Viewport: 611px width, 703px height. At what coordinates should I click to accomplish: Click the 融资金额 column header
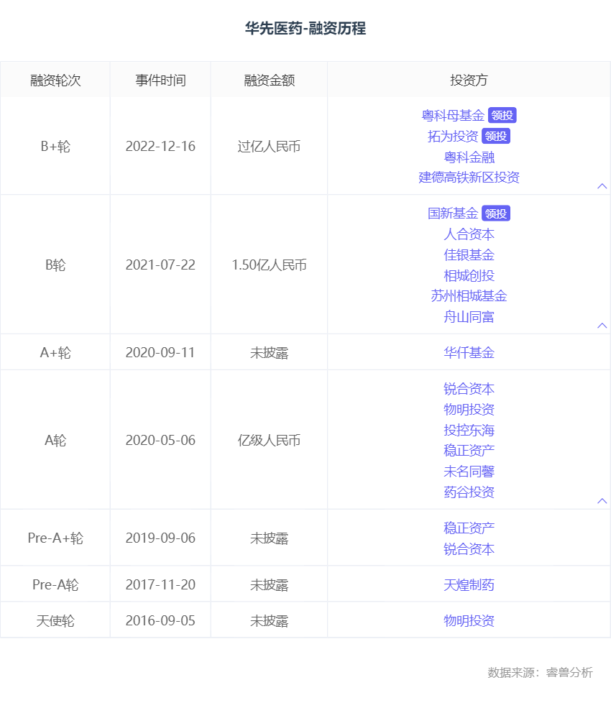click(269, 81)
